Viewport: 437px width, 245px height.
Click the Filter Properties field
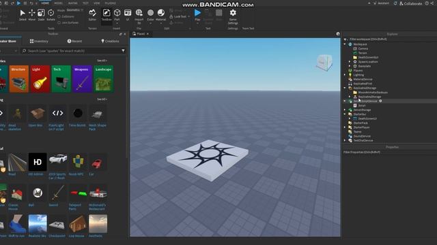[390, 152]
